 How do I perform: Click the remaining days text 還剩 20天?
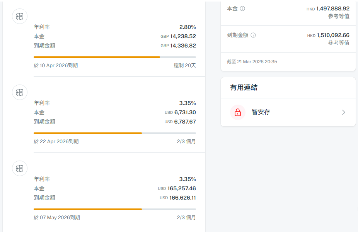tap(185, 65)
